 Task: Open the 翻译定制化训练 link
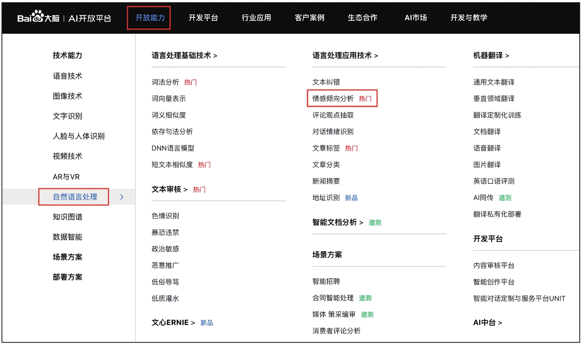pos(498,115)
